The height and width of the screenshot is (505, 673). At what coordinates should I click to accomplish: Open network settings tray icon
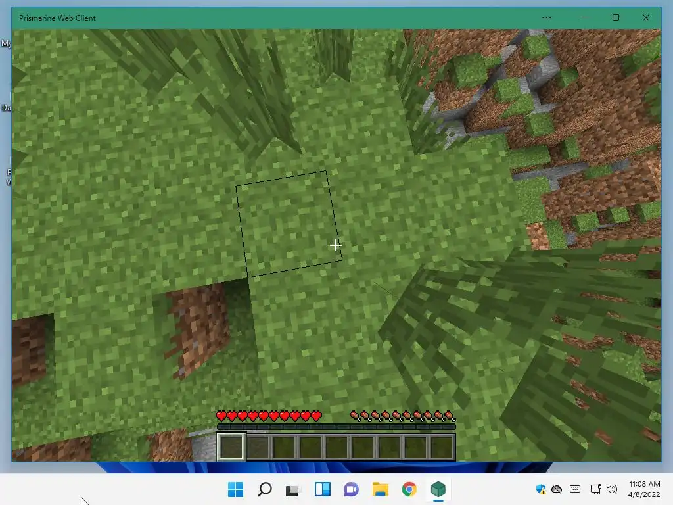tap(595, 489)
